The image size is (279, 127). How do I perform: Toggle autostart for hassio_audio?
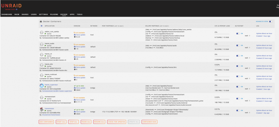pyautogui.click(x=238, y=45)
